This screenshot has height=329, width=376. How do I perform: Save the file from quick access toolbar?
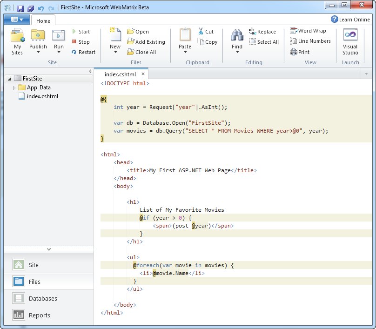(x=20, y=9)
